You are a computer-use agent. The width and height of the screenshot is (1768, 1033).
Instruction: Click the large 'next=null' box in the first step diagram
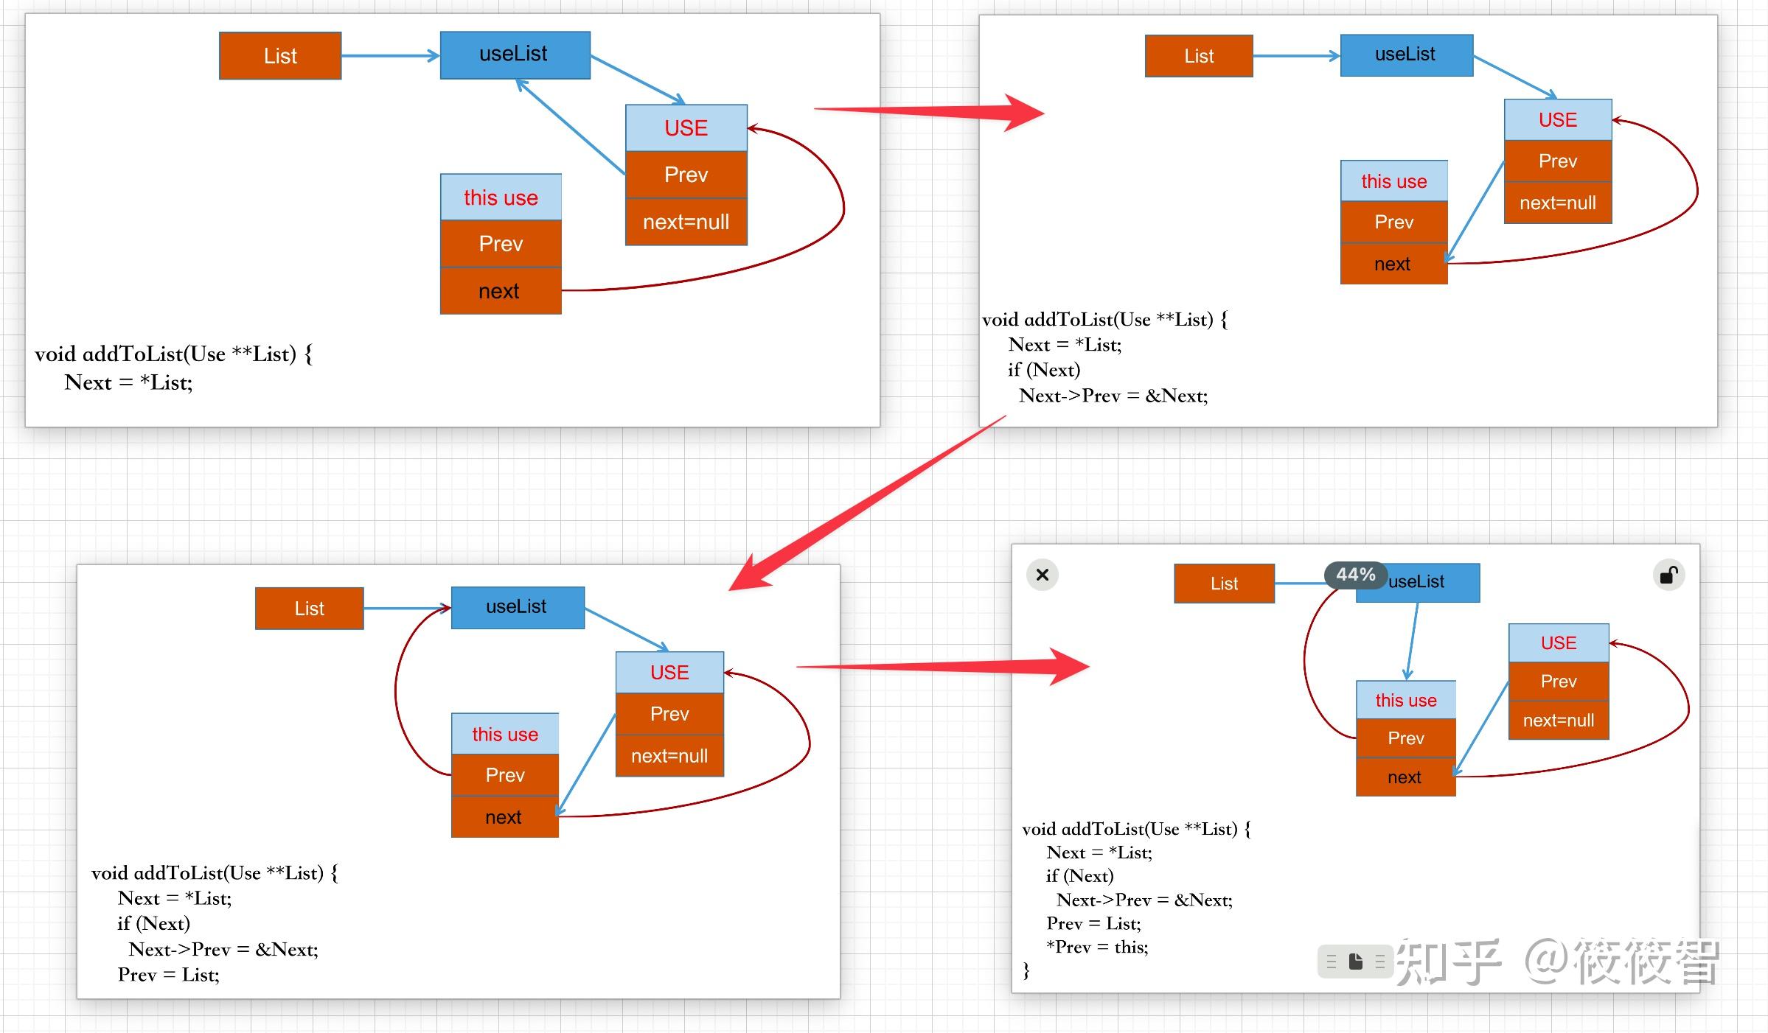pos(686,222)
